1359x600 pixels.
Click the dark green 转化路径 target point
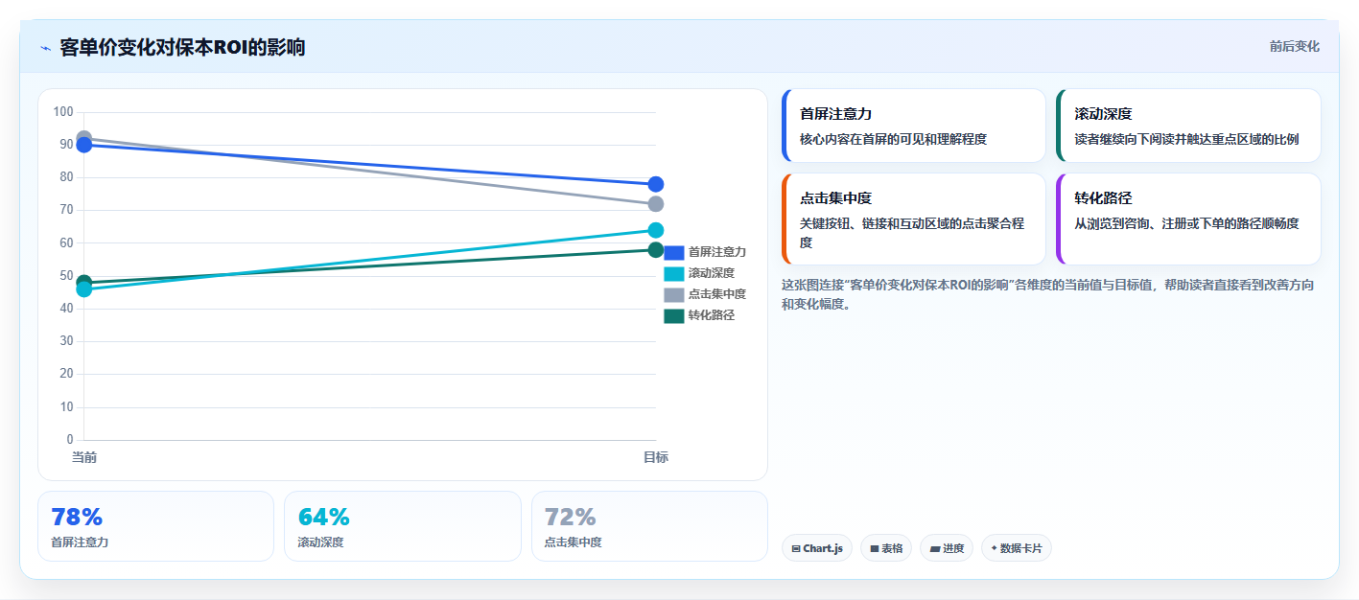pyautogui.click(x=656, y=250)
